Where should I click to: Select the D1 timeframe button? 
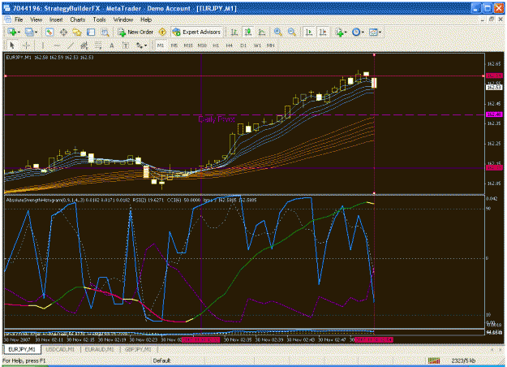pos(243,45)
